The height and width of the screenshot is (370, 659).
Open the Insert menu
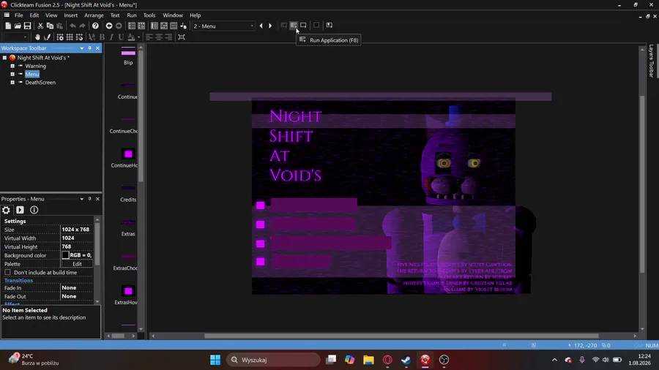tap(70, 15)
